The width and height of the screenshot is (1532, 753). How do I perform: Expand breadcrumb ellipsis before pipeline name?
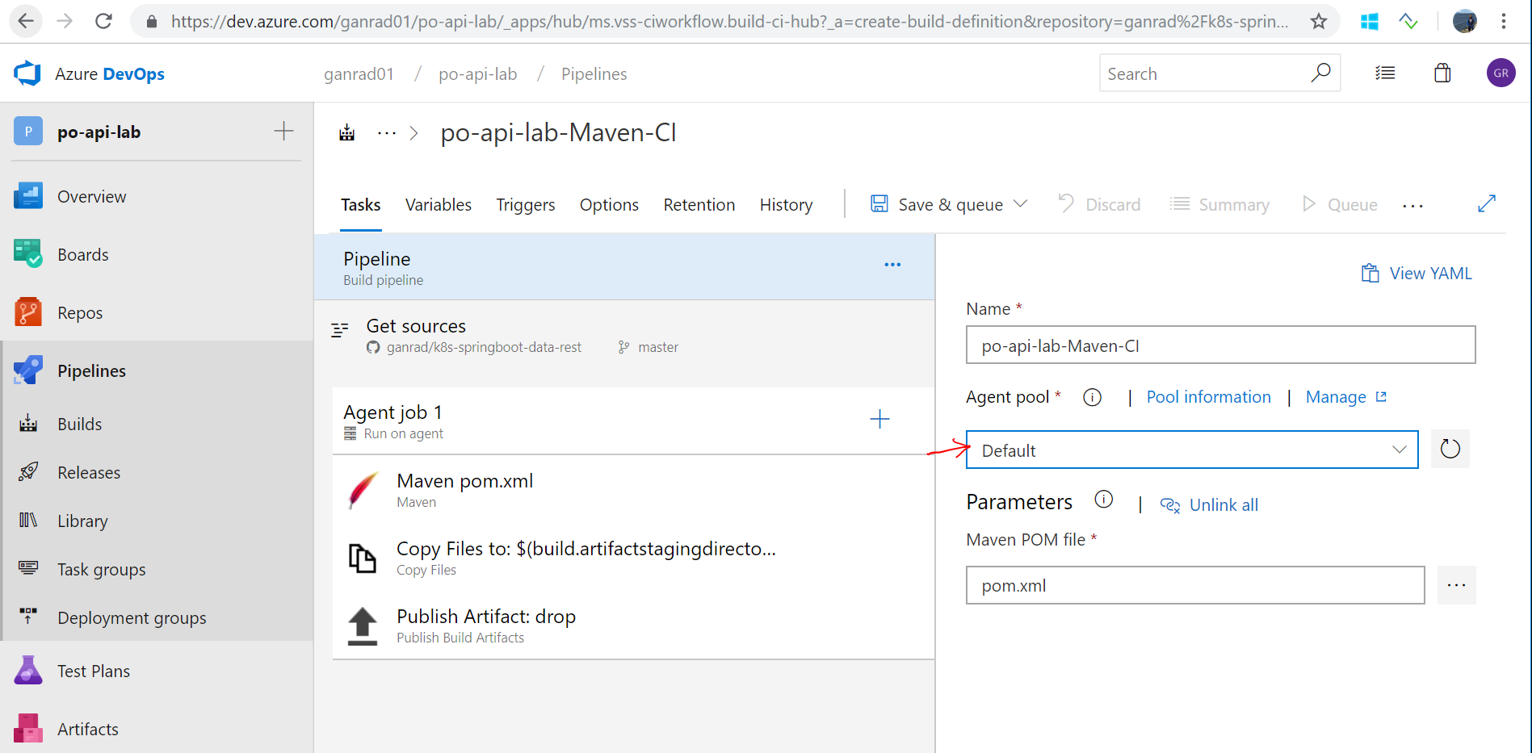[x=387, y=133]
